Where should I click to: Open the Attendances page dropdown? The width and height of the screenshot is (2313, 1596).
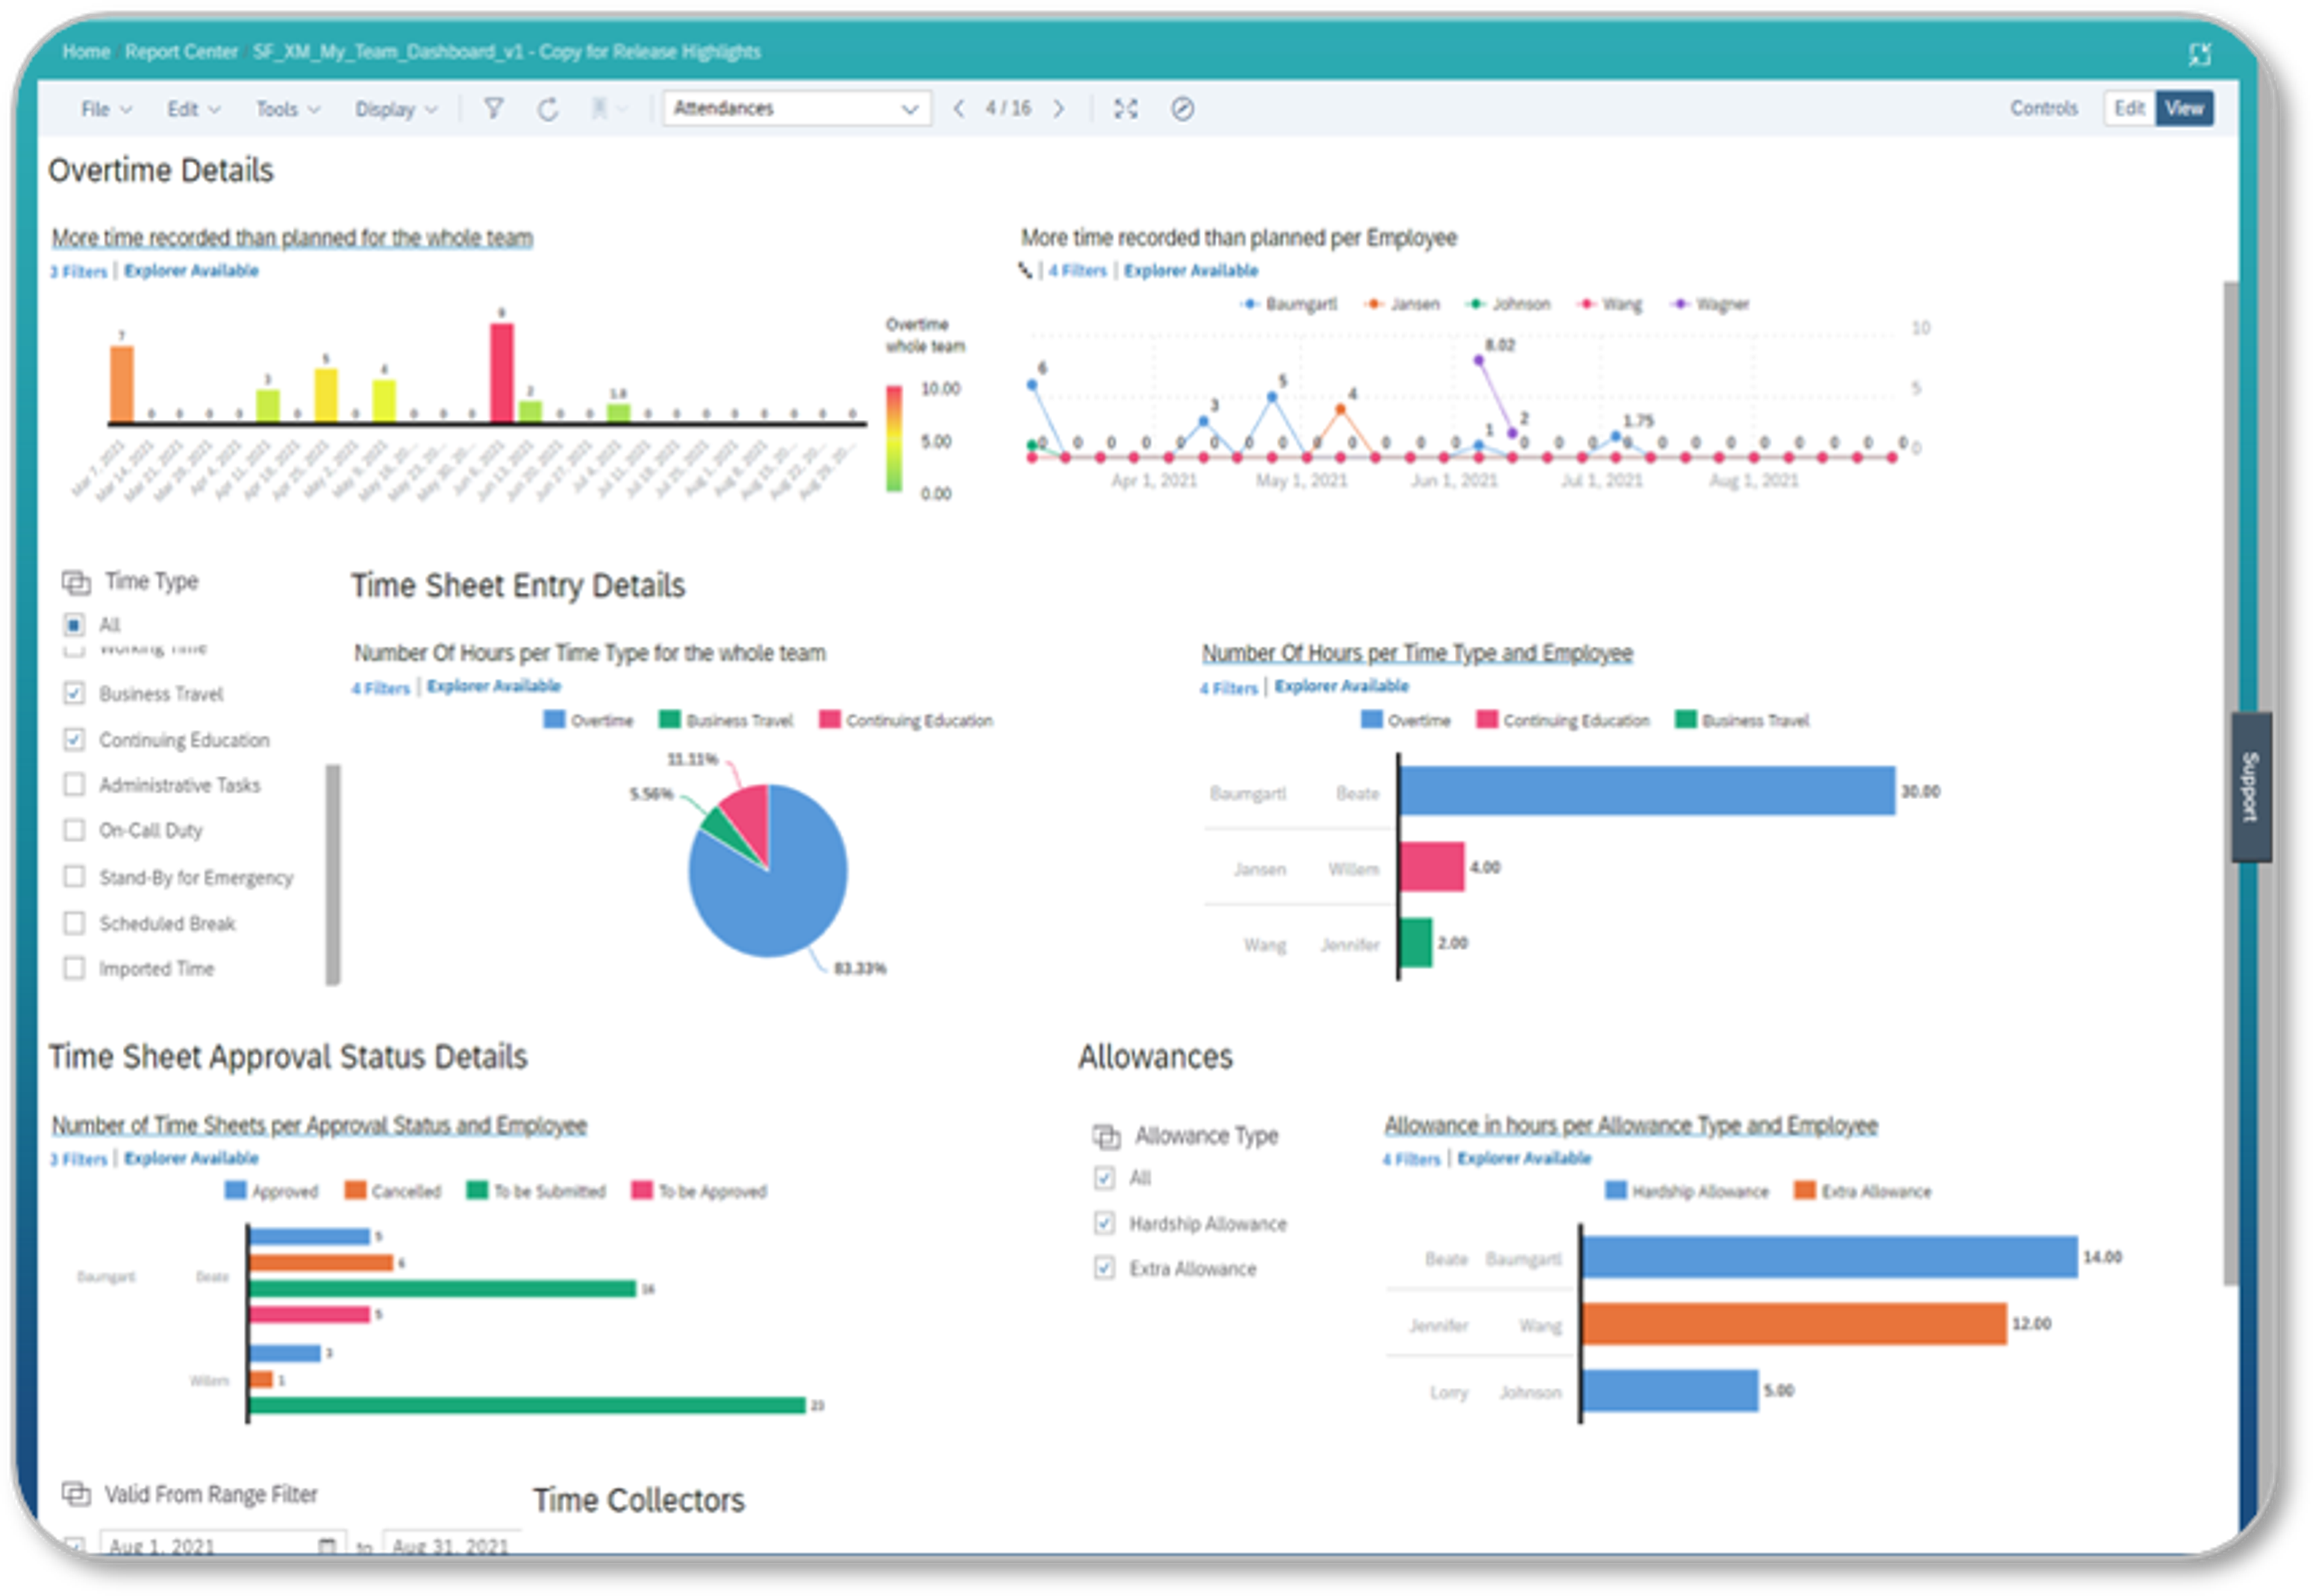pos(796,108)
